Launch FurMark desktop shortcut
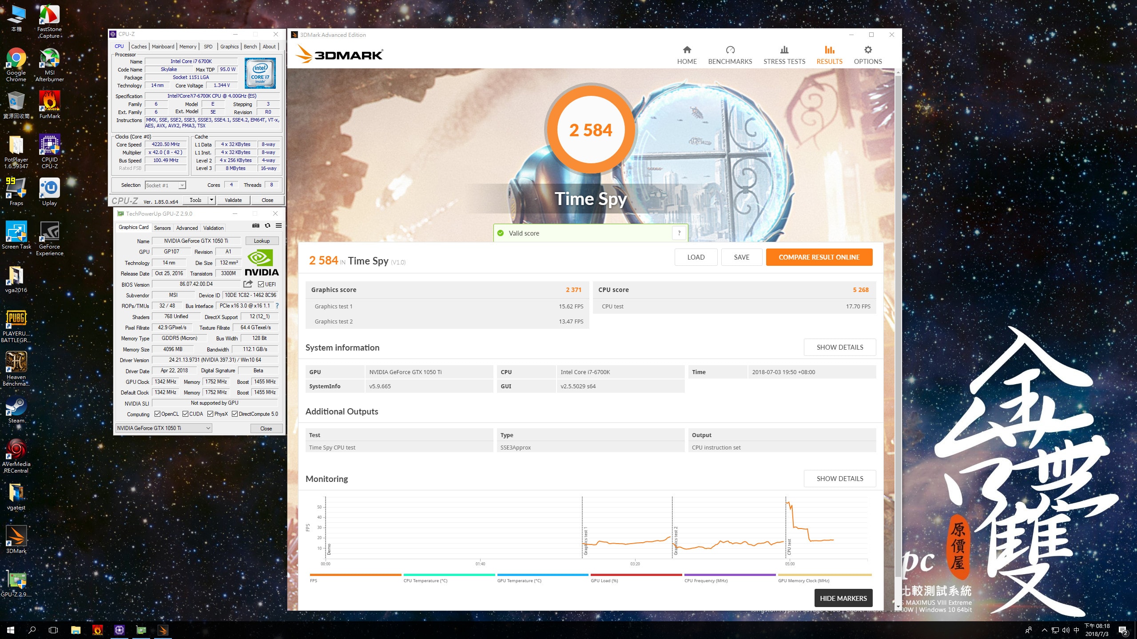 pos(50,105)
